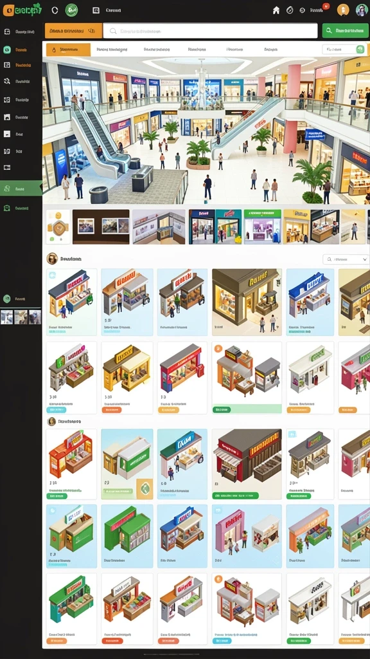Open the gold medal badge thumbnail

[x=58, y=227]
